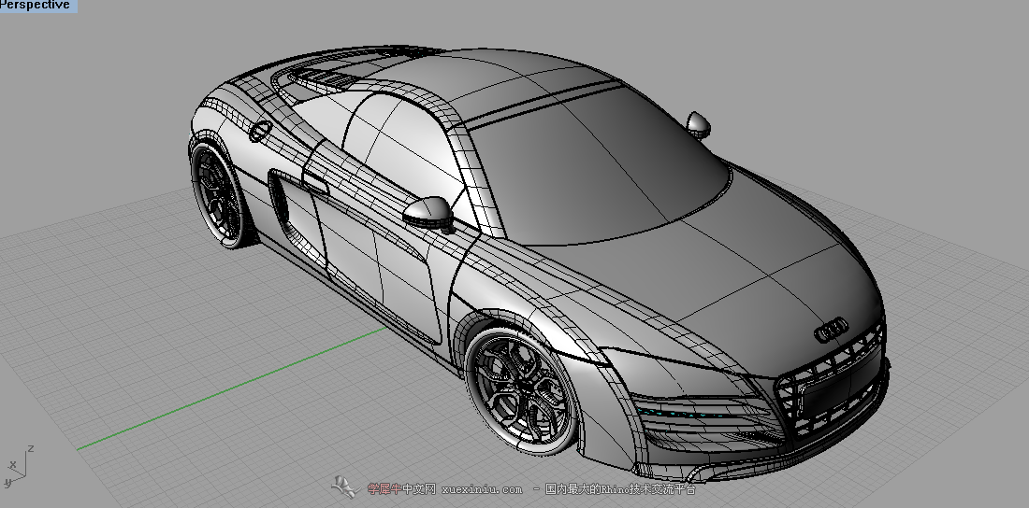Viewport: 1029px width, 508px height.
Task: Select the far-side door mirror
Action: pos(698,124)
